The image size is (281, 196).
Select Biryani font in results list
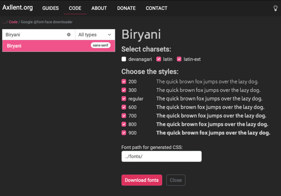click(59, 46)
